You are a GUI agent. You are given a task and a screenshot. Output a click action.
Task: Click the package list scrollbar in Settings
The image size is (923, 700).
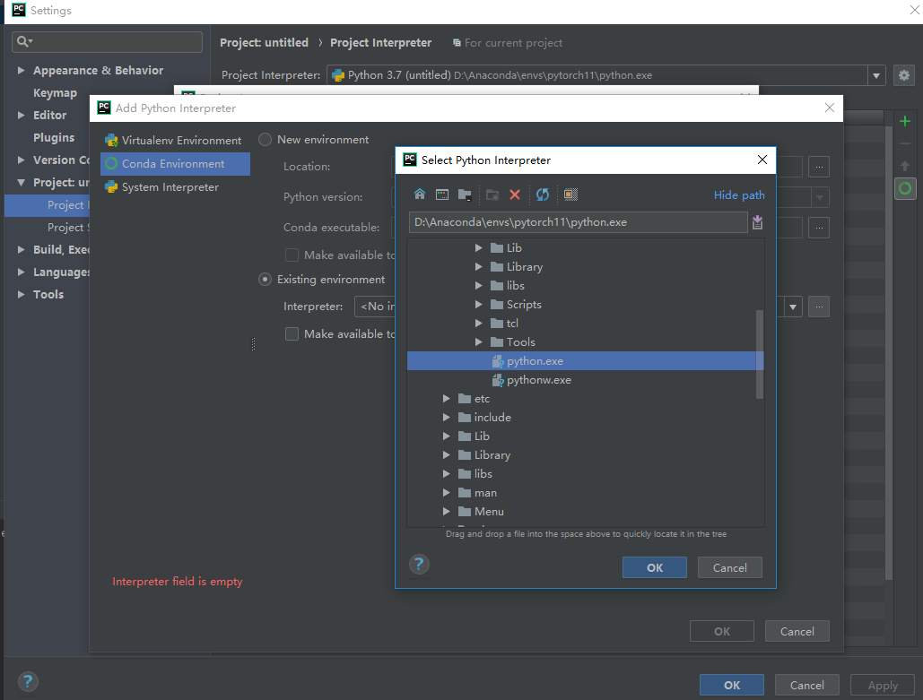[889, 353]
